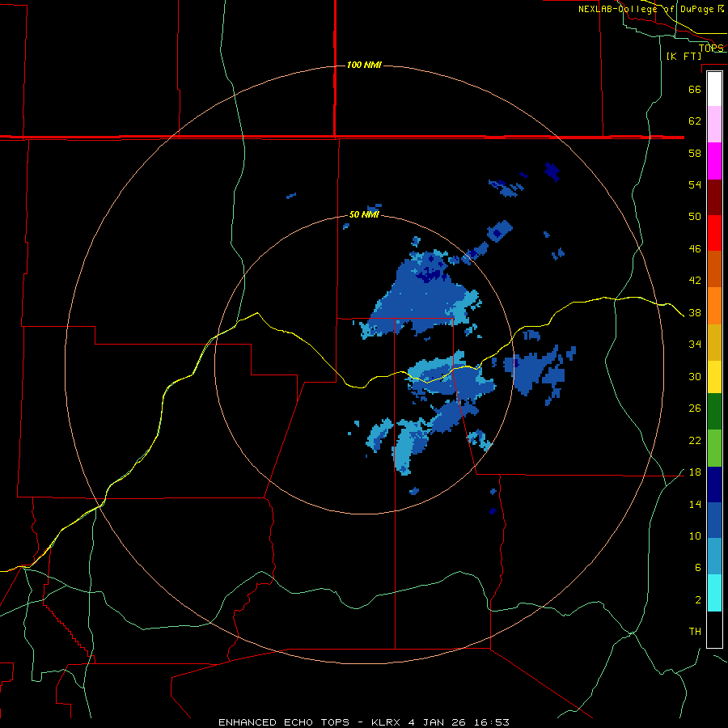The width and height of the screenshot is (728, 728).
Task: Click the legend value '6'
Action: coord(697,568)
